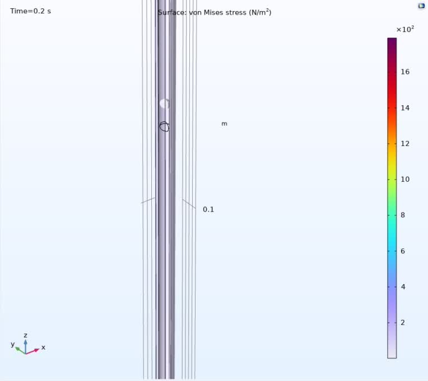Click the von Mises stress color legend bar

coord(392,198)
